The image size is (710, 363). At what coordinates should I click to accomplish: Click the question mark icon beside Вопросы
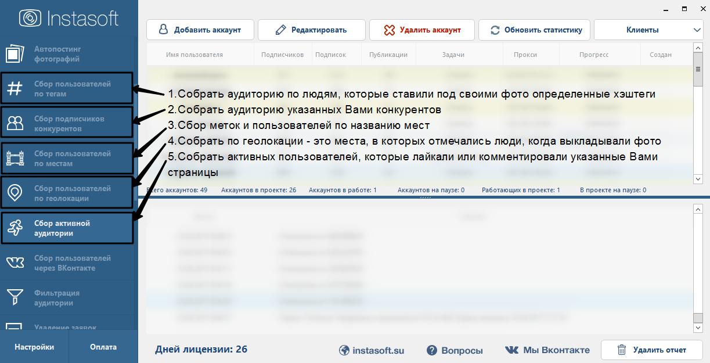[x=432, y=350]
